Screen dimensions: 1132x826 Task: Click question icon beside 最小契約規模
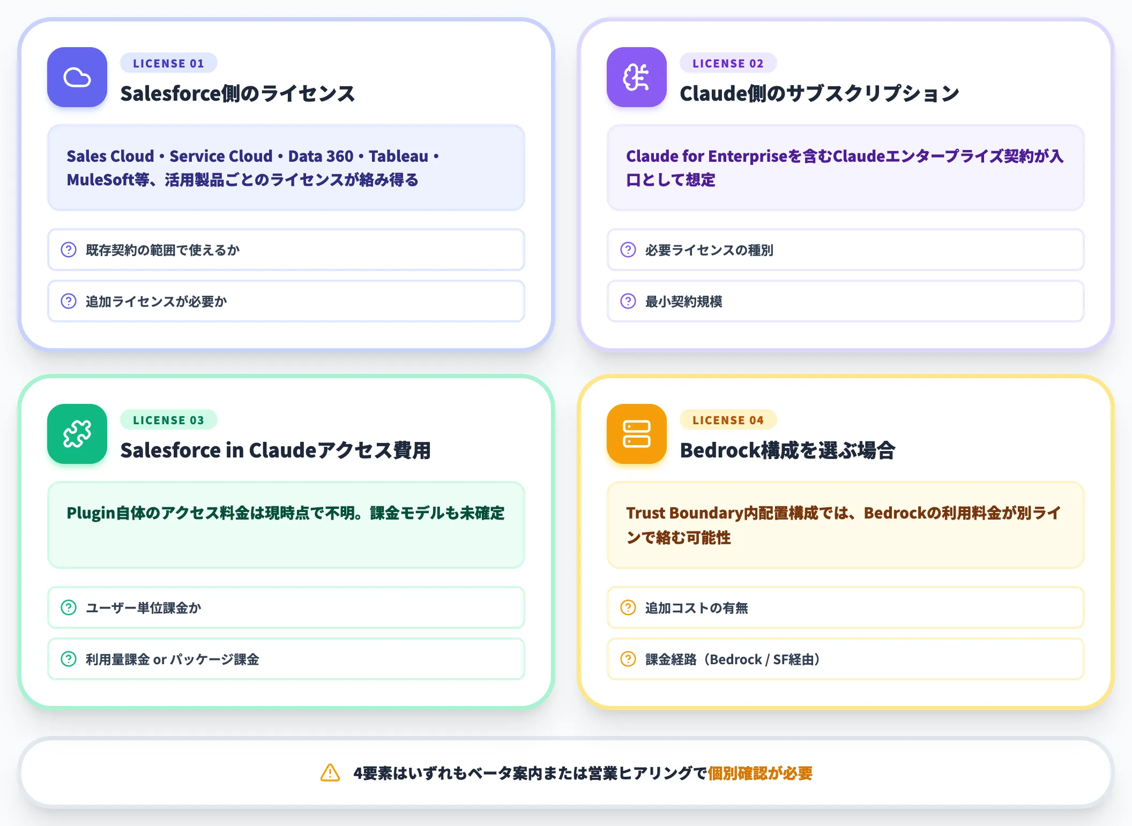[x=628, y=301]
